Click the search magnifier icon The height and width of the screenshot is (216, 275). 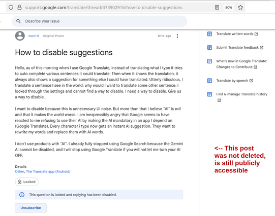(x=18, y=21)
